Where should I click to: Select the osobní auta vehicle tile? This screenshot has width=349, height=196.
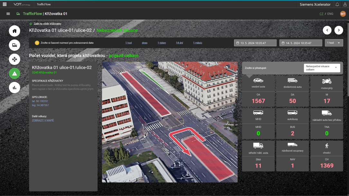(x=258, y=83)
